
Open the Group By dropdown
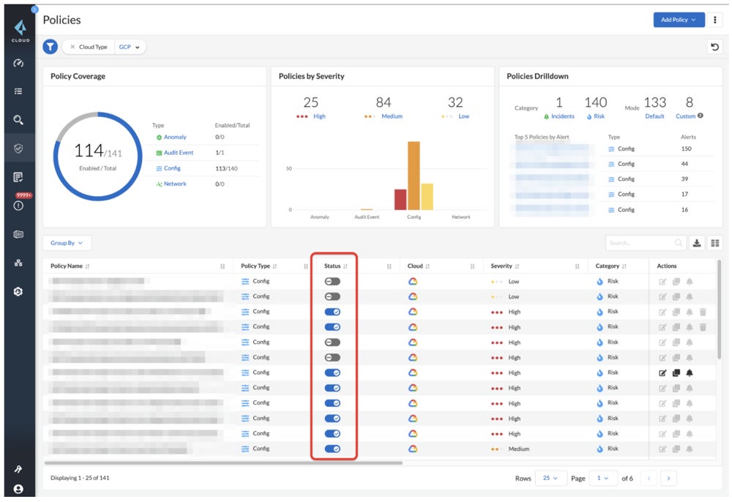coord(67,243)
